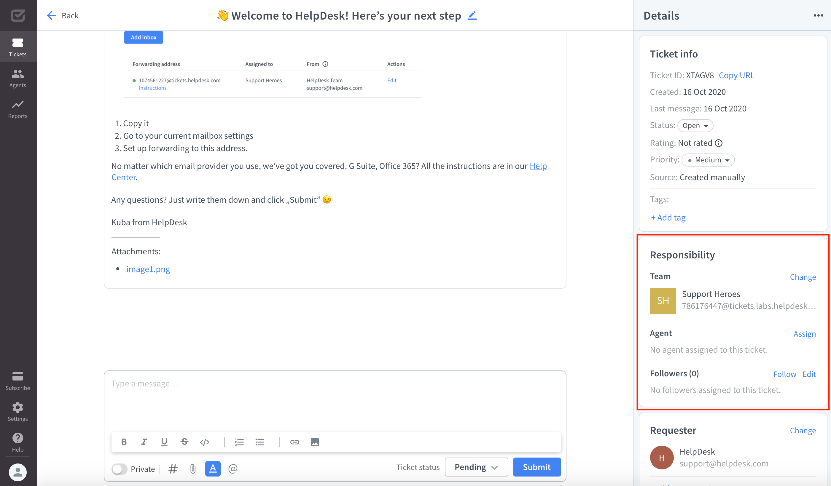Toggle bold formatting
This screenshot has height=486, width=831.
pos(124,442)
